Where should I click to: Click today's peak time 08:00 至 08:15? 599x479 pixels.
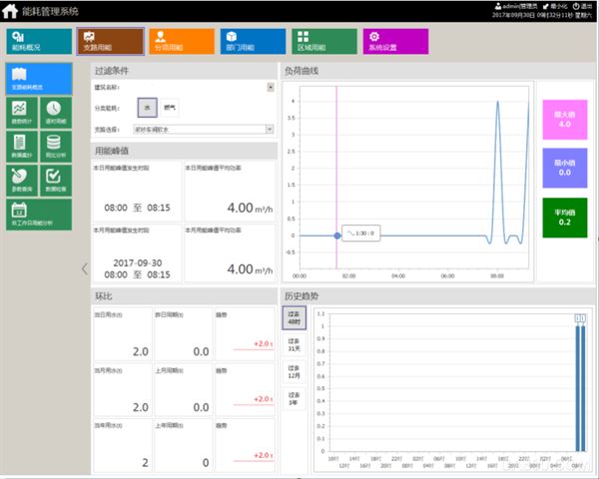[x=138, y=208]
